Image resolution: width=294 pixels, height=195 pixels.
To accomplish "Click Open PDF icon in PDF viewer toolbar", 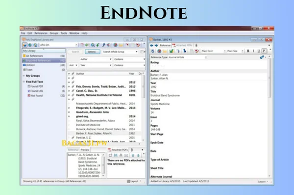I will coord(110,155).
